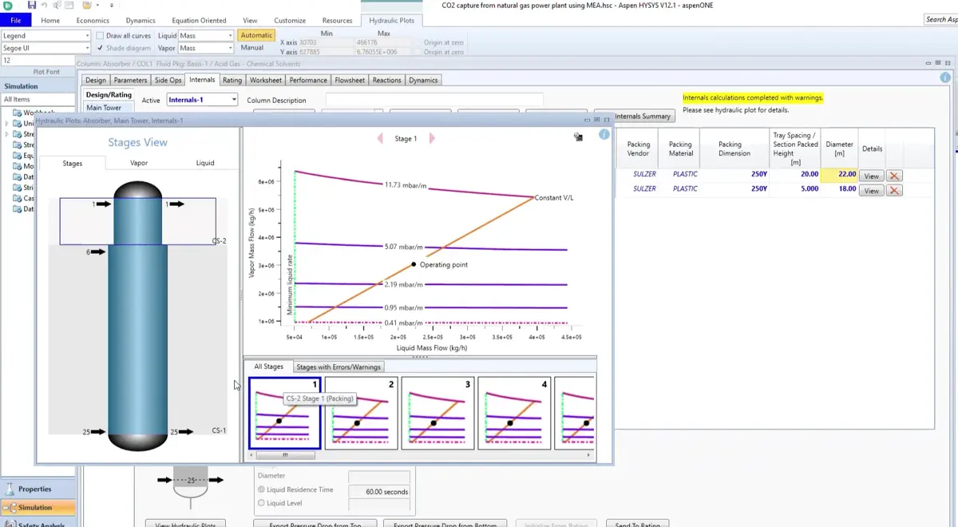Click the Column Description input field
The image size is (958, 527).
pos(434,100)
